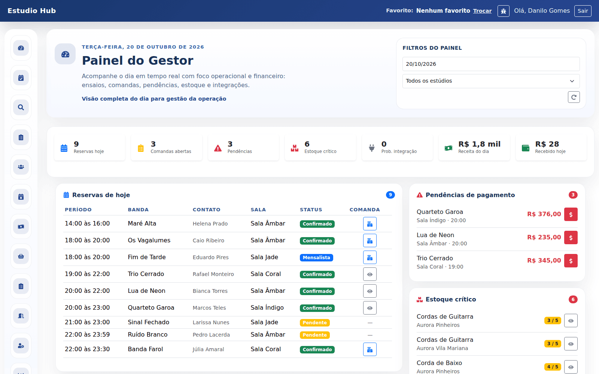Open Fim de Tarde comanda register
Viewport: 599px width, 374px height.
(x=370, y=257)
